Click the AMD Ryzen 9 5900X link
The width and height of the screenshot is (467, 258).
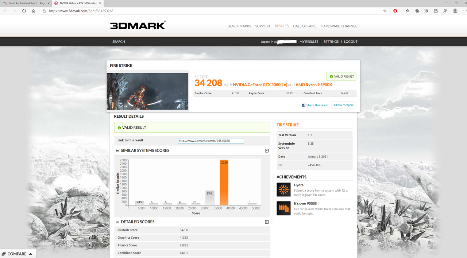click(x=314, y=85)
